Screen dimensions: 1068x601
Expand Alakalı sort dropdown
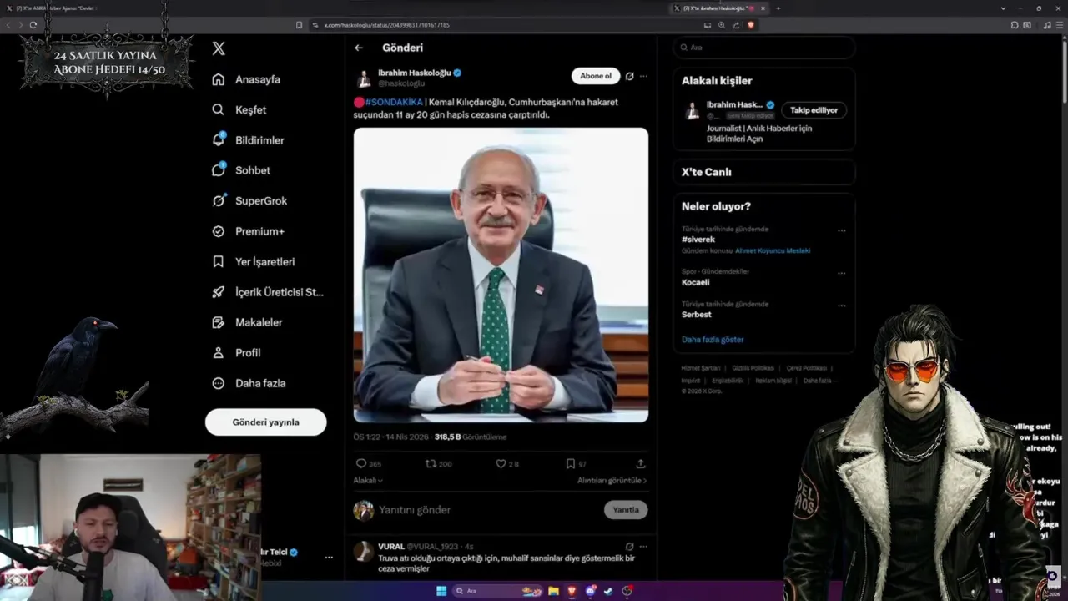(368, 481)
